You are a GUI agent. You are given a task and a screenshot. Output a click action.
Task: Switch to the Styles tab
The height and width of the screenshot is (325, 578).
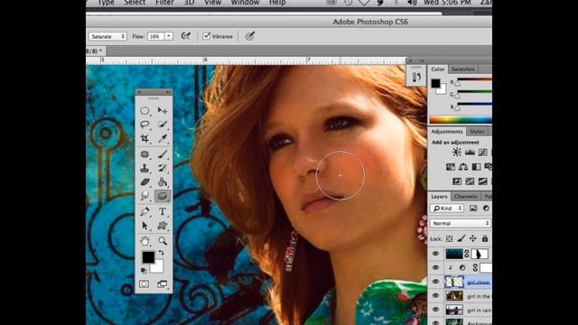pos(477,132)
